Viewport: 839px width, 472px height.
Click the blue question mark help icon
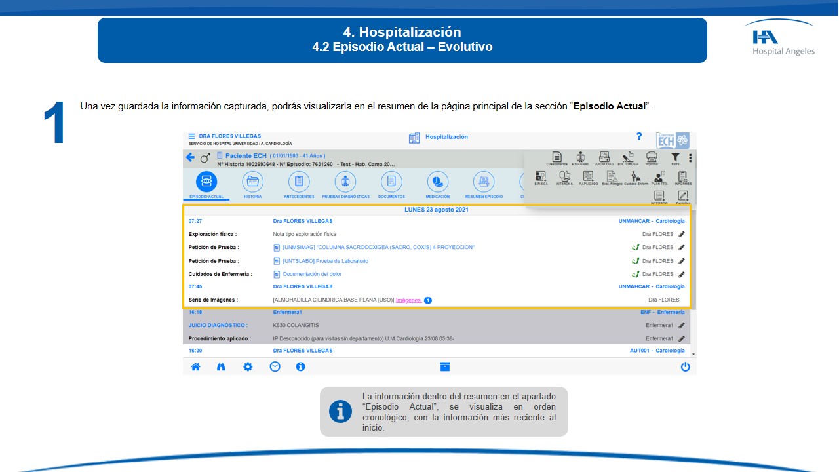click(x=639, y=136)
